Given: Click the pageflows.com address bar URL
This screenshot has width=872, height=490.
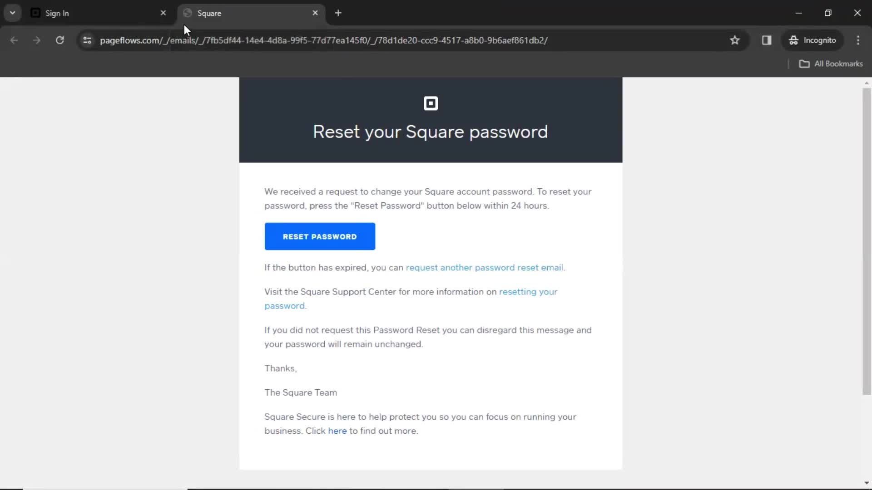Looking at the screenshot, I should click(323, 40).
